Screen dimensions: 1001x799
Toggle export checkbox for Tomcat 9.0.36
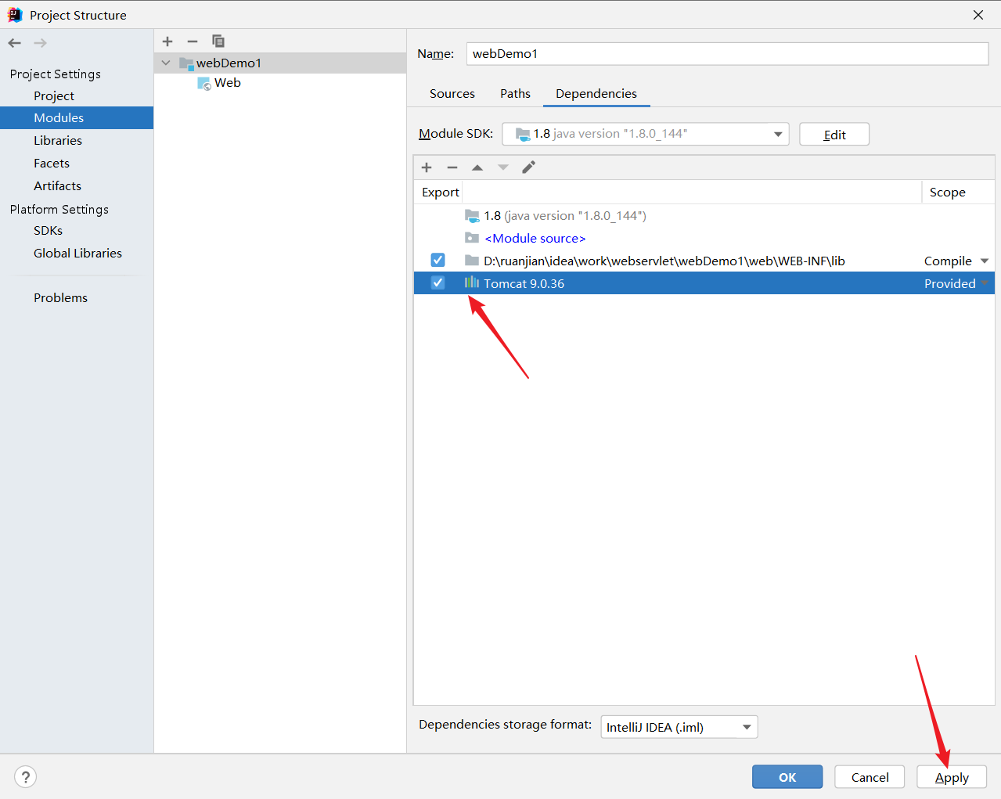tap(437, 283)
